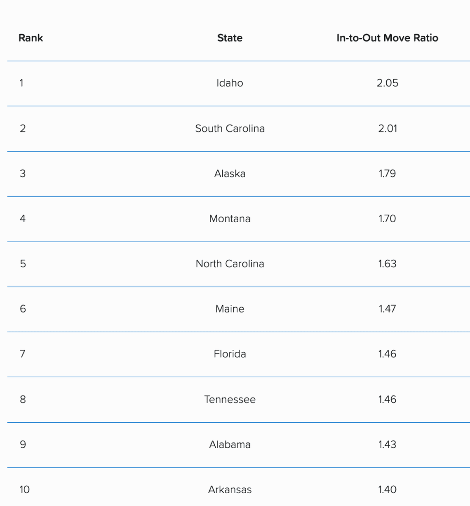Select the 2.01 ratio value
Screen dimensions: 470x506
click(387, 128)
